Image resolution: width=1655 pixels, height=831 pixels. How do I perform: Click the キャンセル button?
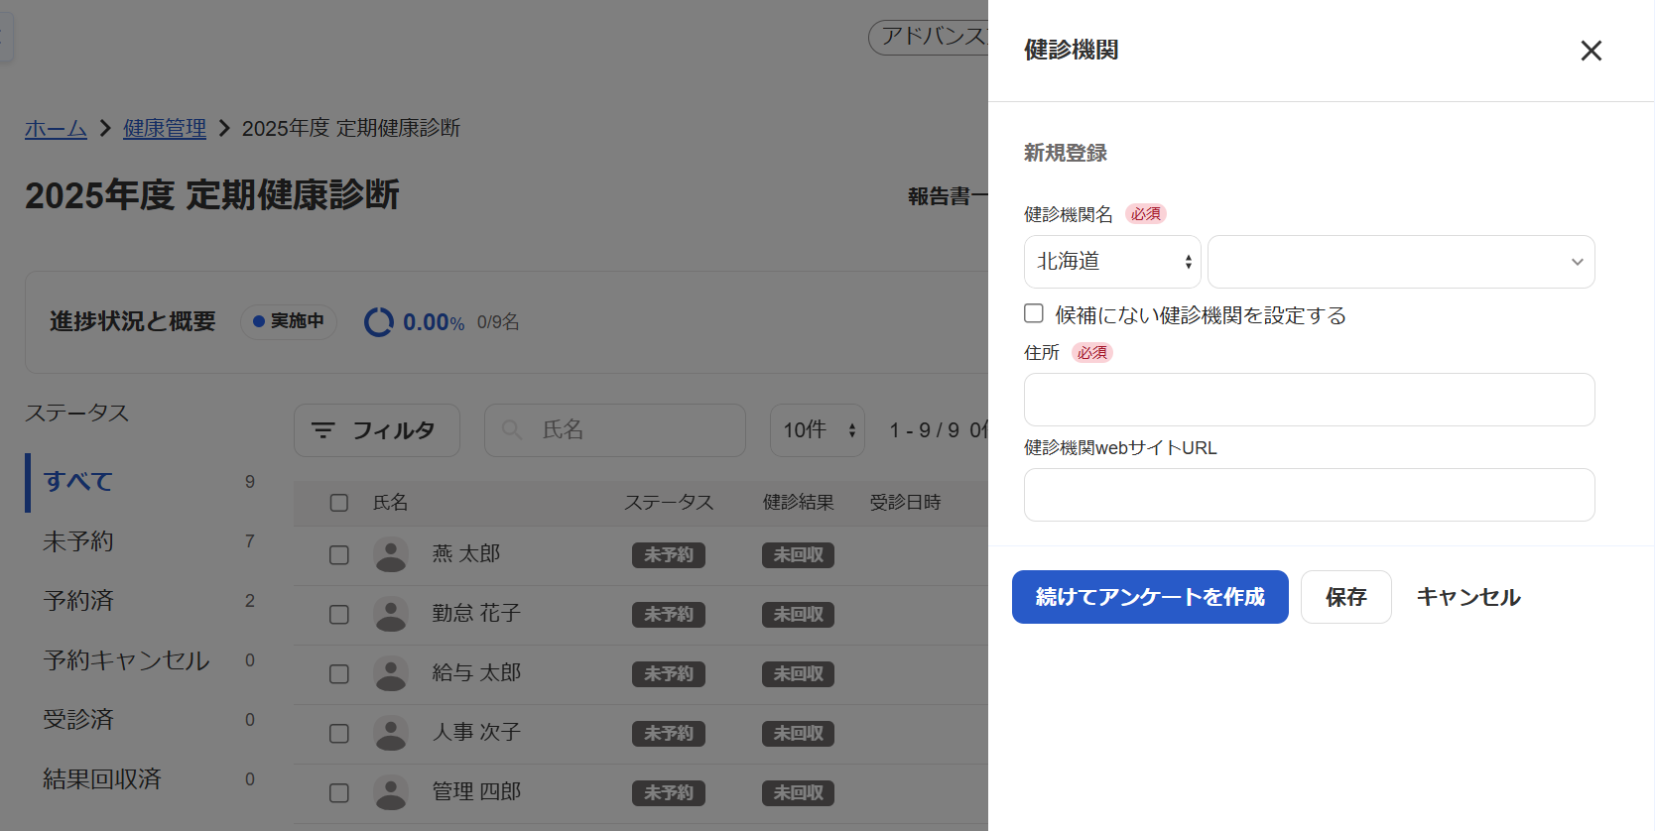click(x=1468, y=597)
